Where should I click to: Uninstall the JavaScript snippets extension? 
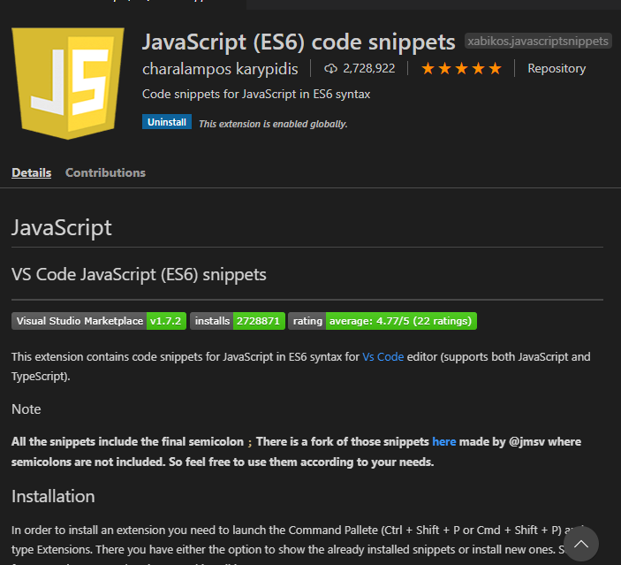click(x=167, y=122)
